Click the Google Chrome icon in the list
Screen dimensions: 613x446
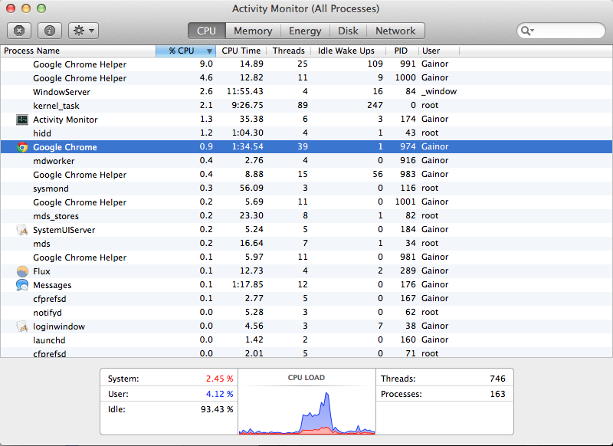22,147
